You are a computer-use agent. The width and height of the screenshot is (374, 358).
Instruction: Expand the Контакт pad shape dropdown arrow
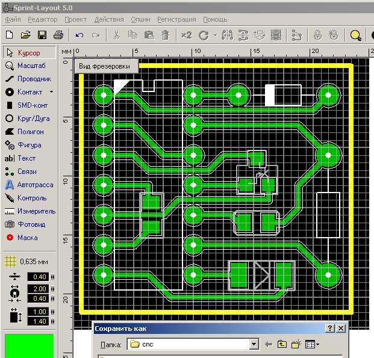(x=51, y=92)
